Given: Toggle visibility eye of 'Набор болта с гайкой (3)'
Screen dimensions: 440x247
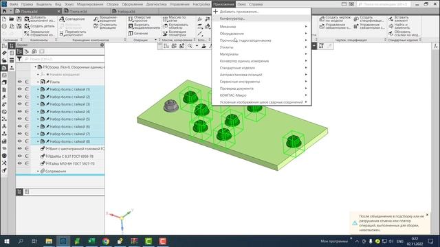Looking at the screenshot, I should coord(19,104).
